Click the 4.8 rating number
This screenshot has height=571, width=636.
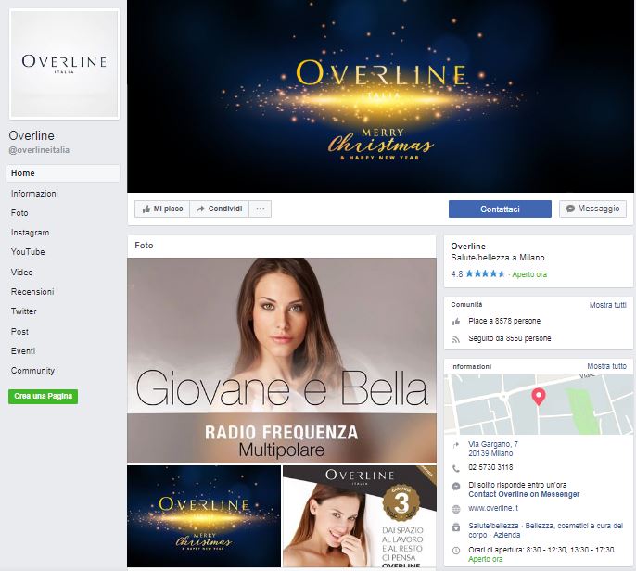click(x=457, y=273)
